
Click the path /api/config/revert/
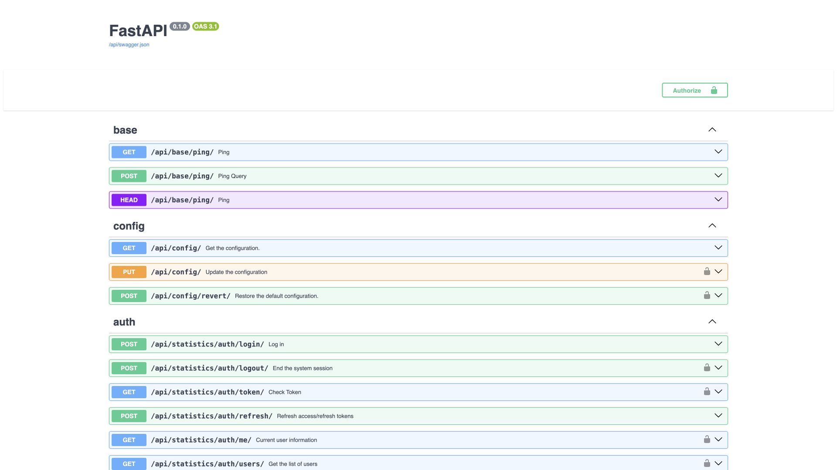point(191,296)
